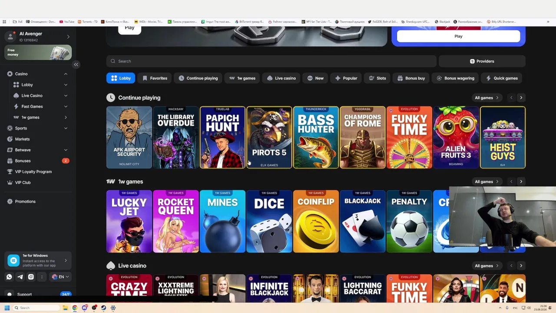Open the YouTube bookmark
556x313 pixels.
point(67,21)
